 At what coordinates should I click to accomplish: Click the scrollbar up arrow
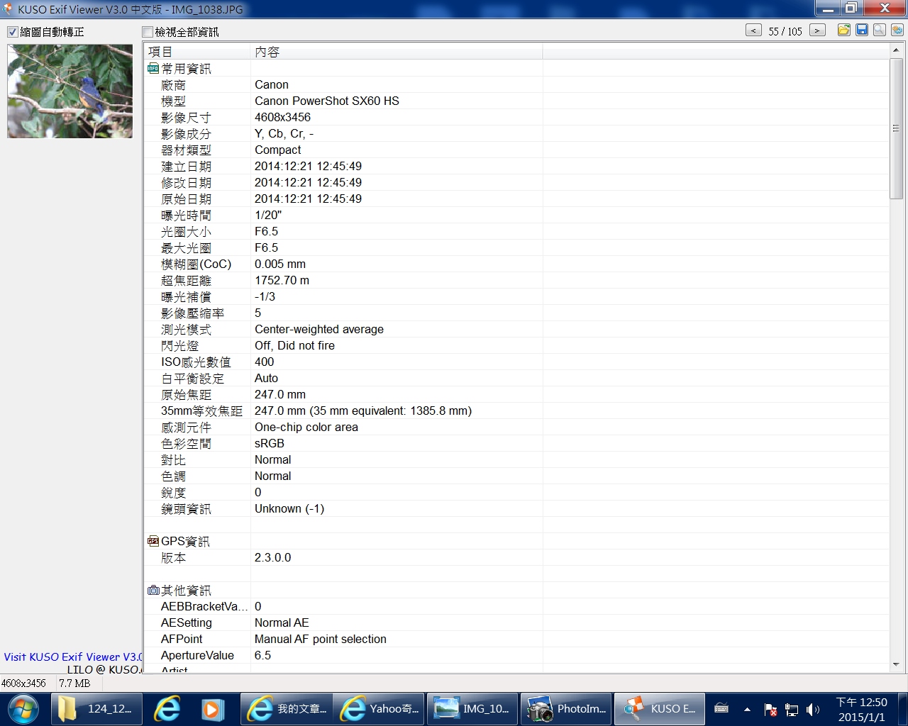[896, 50]
